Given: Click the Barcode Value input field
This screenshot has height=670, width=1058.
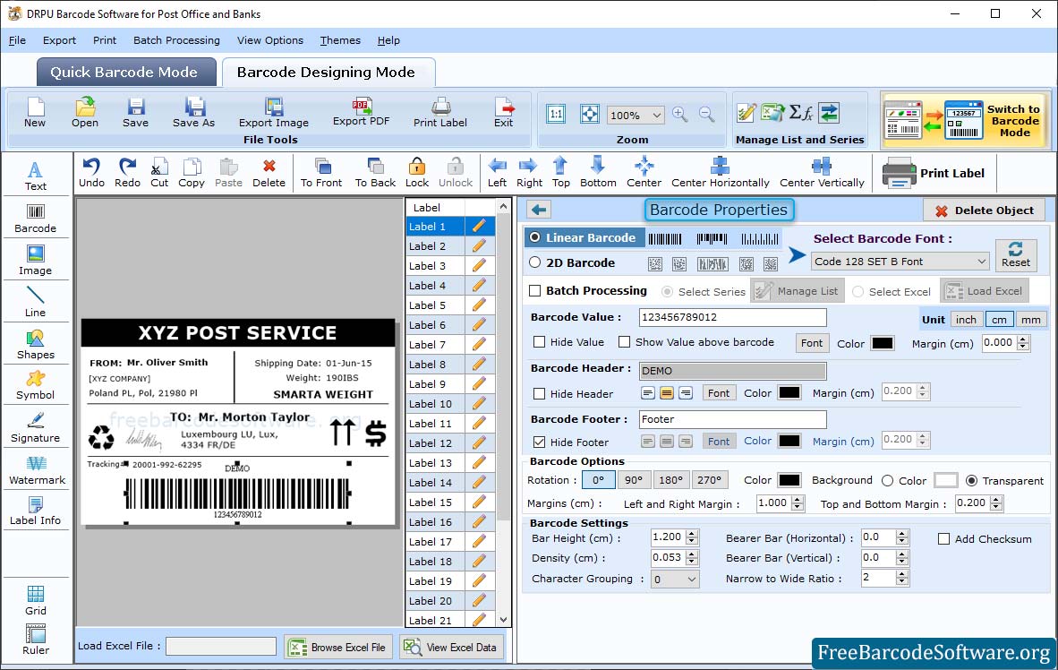Looking at the screenshot, I should pyautogui.click(x=732, y=317).
